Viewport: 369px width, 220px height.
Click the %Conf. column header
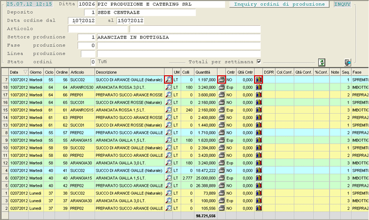pyautogui.click(x=321, y=72)
